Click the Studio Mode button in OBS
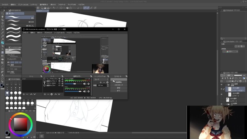Viewport: 247px width, 139px height. pyautogui.click(x=118, y=85)
